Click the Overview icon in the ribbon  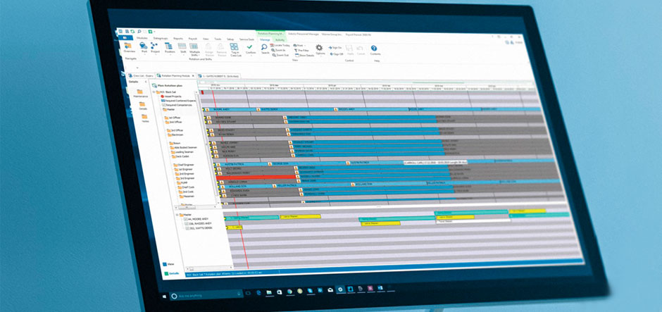click(130, 47)
